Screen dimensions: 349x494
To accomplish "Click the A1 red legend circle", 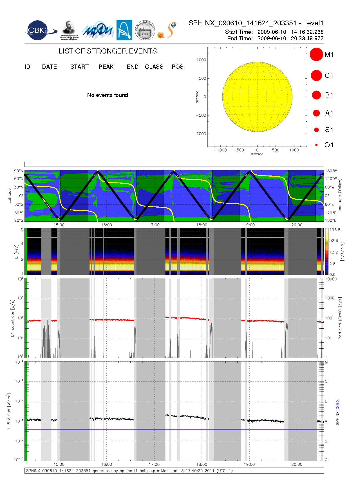I will click(316, 113).
